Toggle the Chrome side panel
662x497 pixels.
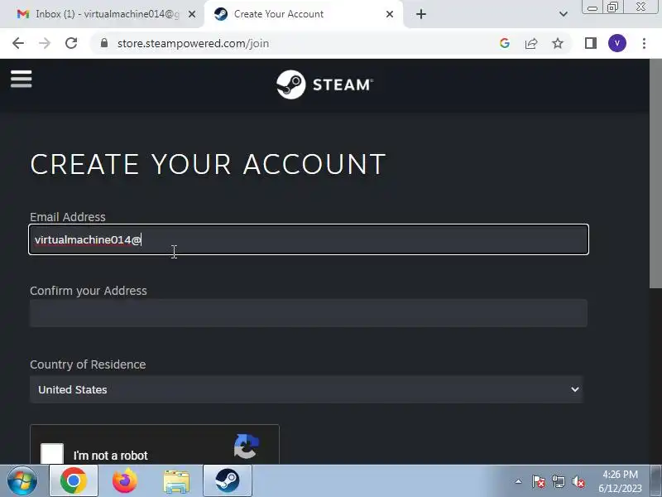(x=590, y=43)
